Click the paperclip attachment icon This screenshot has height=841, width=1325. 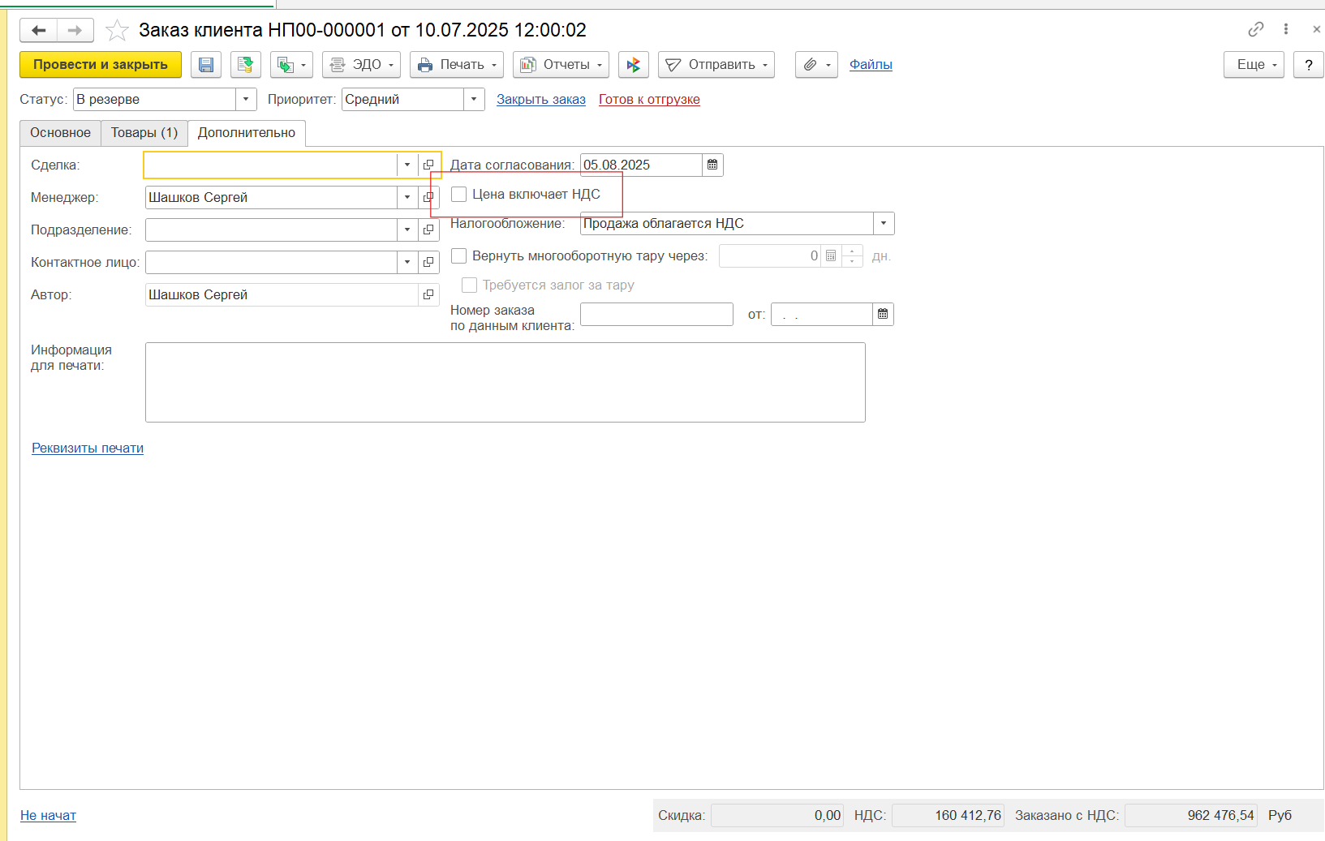pyautogui.click(x=815, y=65)
